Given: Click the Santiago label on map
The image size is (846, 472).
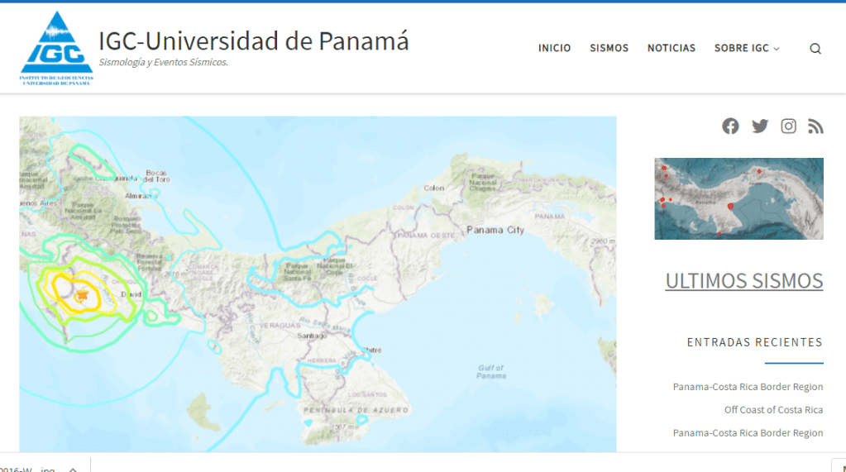Looking at the screenshot, I should tap(312, 336).
